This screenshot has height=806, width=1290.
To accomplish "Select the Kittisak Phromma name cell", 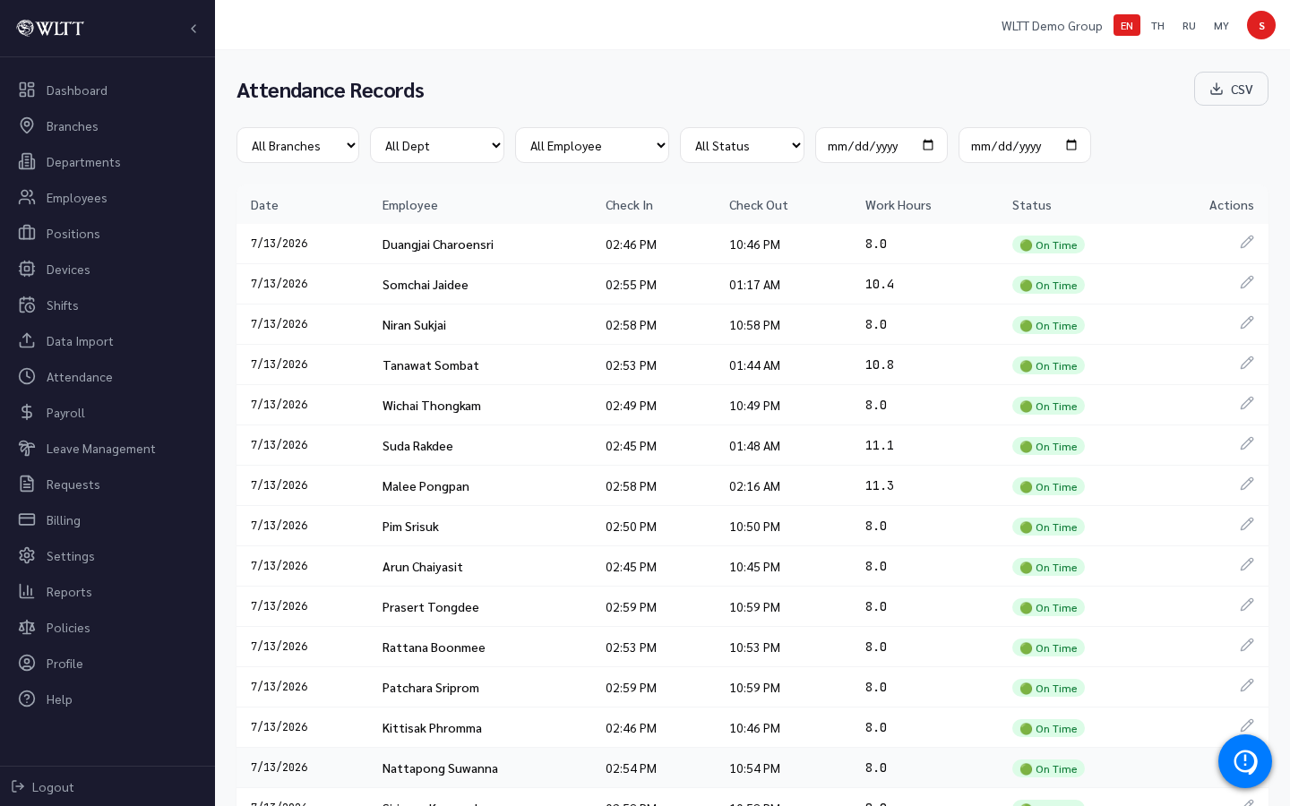I will tap(432, 728).
